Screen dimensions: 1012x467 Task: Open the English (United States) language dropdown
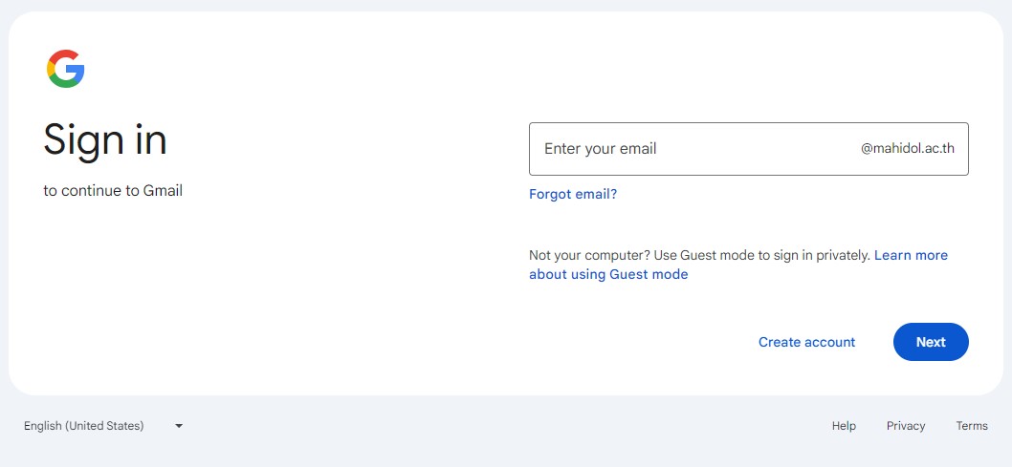(x=84, y=426)
